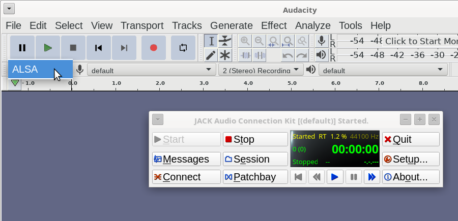This screenshot has width=458, height=221.
Task: Click the red Record button in Audacity
Action: pos(154,48)
